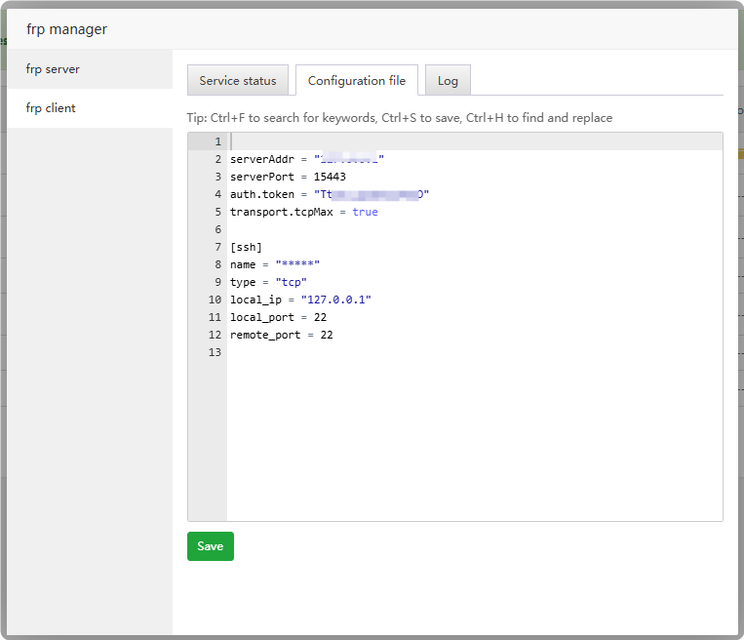
Task: Select frp client in the sidebar
Action: click(x=51, y=108)
